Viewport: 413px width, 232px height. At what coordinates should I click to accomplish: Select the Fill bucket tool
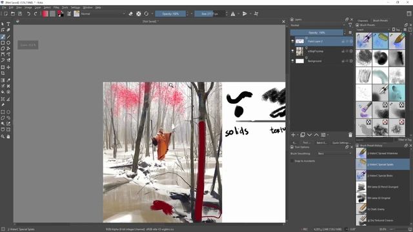click(x=3, y=92)
